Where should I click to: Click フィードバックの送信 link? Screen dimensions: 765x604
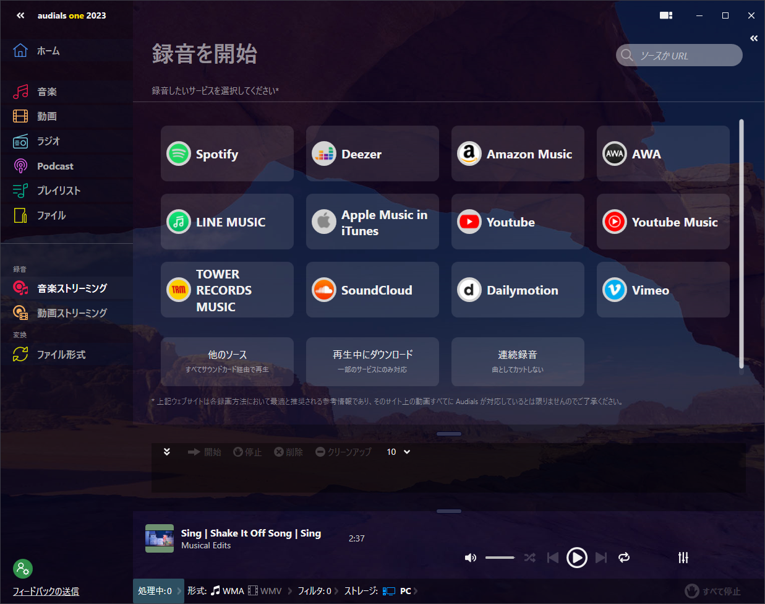tap(46, 592)
